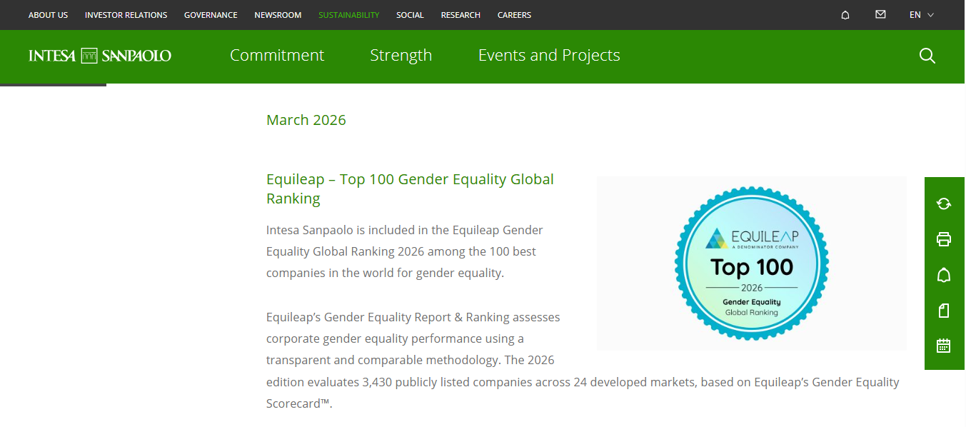Expand the EN language dropdown
This screenshot has width=966, height=427.
(921, 15)
